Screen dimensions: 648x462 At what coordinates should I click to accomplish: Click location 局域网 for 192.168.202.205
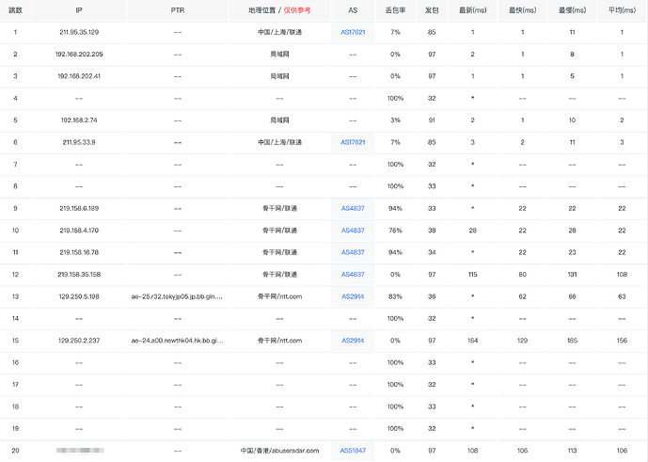tap(279, 55)
